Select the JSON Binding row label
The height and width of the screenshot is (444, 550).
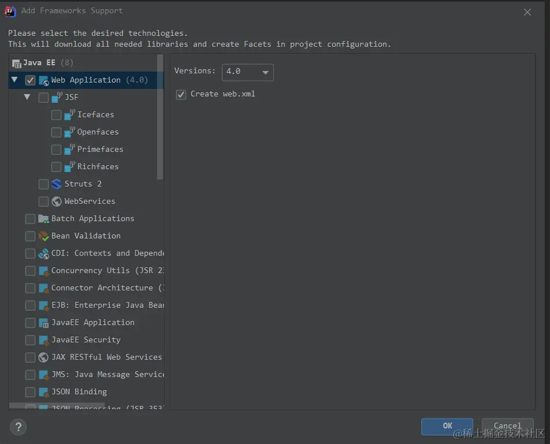coord(79,392)
